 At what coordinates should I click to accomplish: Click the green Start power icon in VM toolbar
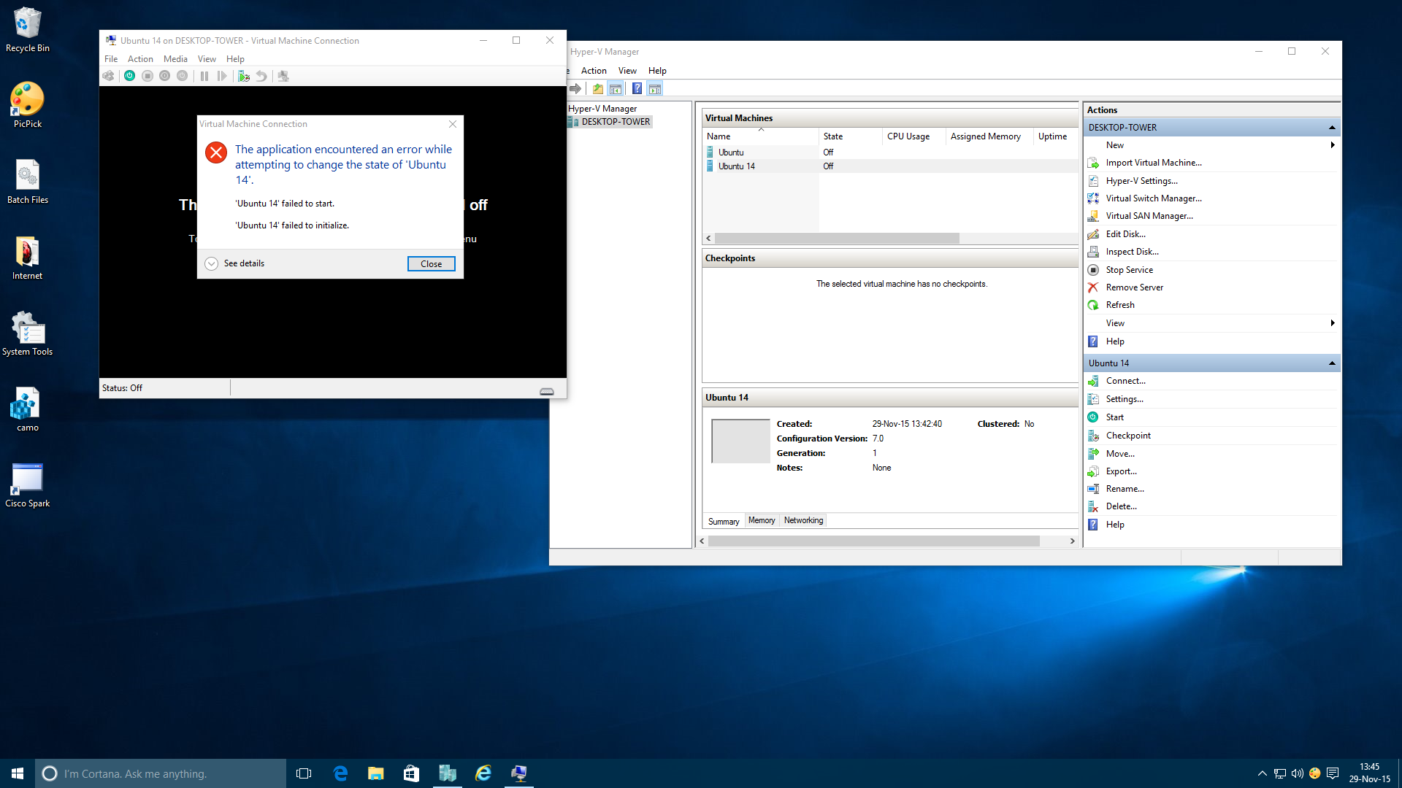(x=129, y=76)
